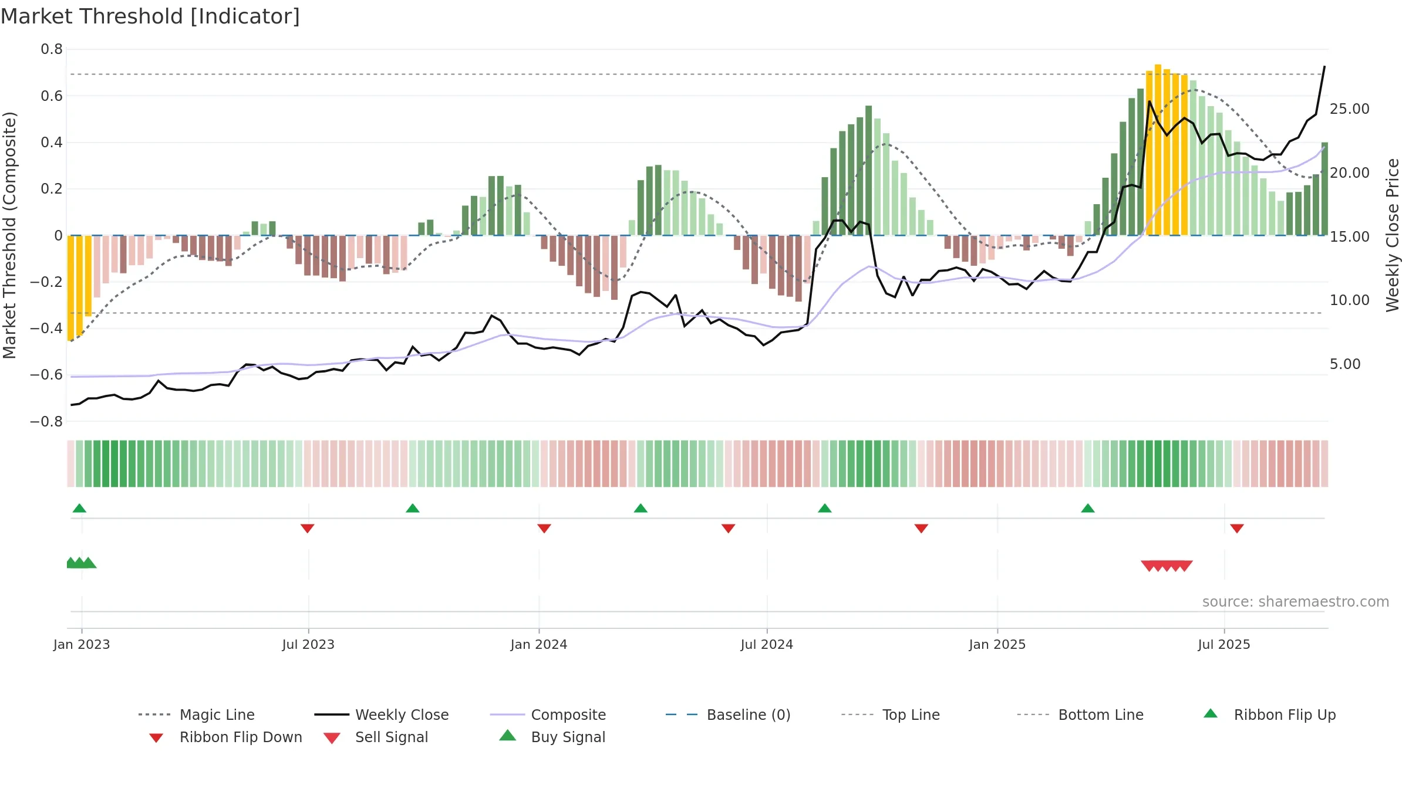Click the 20.00 price axis label
Viewport: 1409px width, 792px height.
click(x=1349, y=173)
